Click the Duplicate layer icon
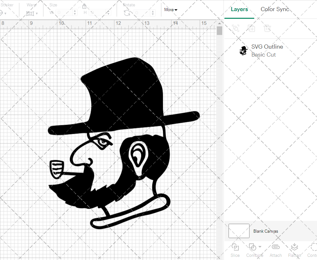Viewport: 317px width, 260px height. (x=251, y=29)
